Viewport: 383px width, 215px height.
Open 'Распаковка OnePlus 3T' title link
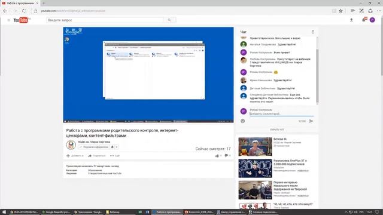[x=290, y=162]
